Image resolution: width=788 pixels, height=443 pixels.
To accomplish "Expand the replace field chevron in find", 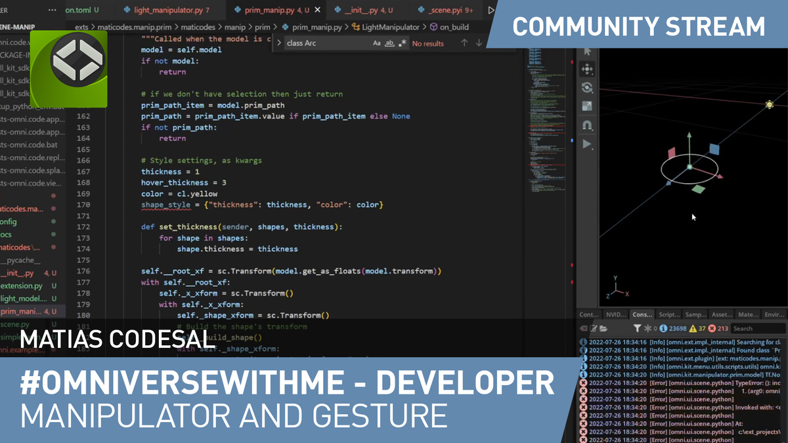I will (x=278, y=43).
